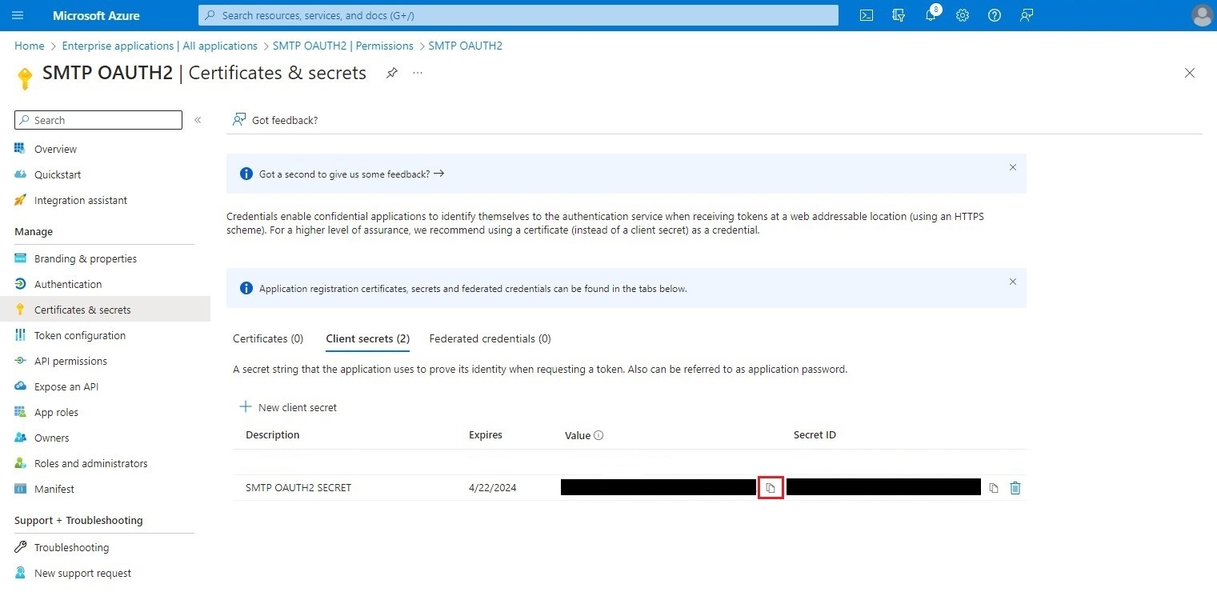Open Cloud Shell from the top bar
1217x600 pixels.
click(866, 15)
